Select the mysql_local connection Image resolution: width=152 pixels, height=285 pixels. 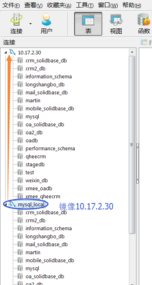[x=31, y=205]
